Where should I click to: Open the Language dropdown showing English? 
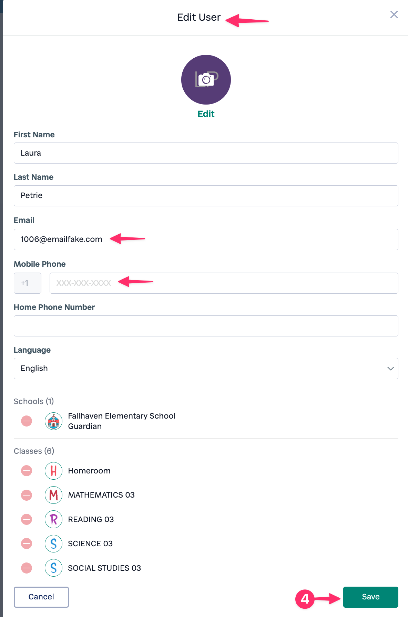pos(206,369)
